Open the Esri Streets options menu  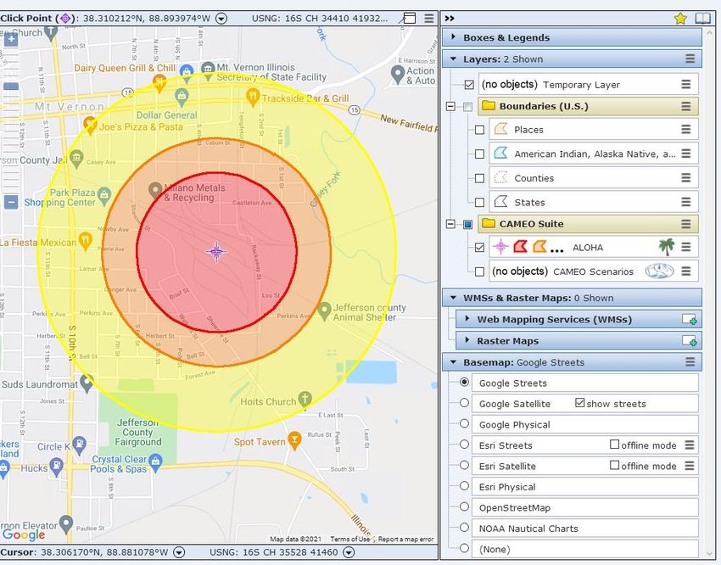click(689, 445)
